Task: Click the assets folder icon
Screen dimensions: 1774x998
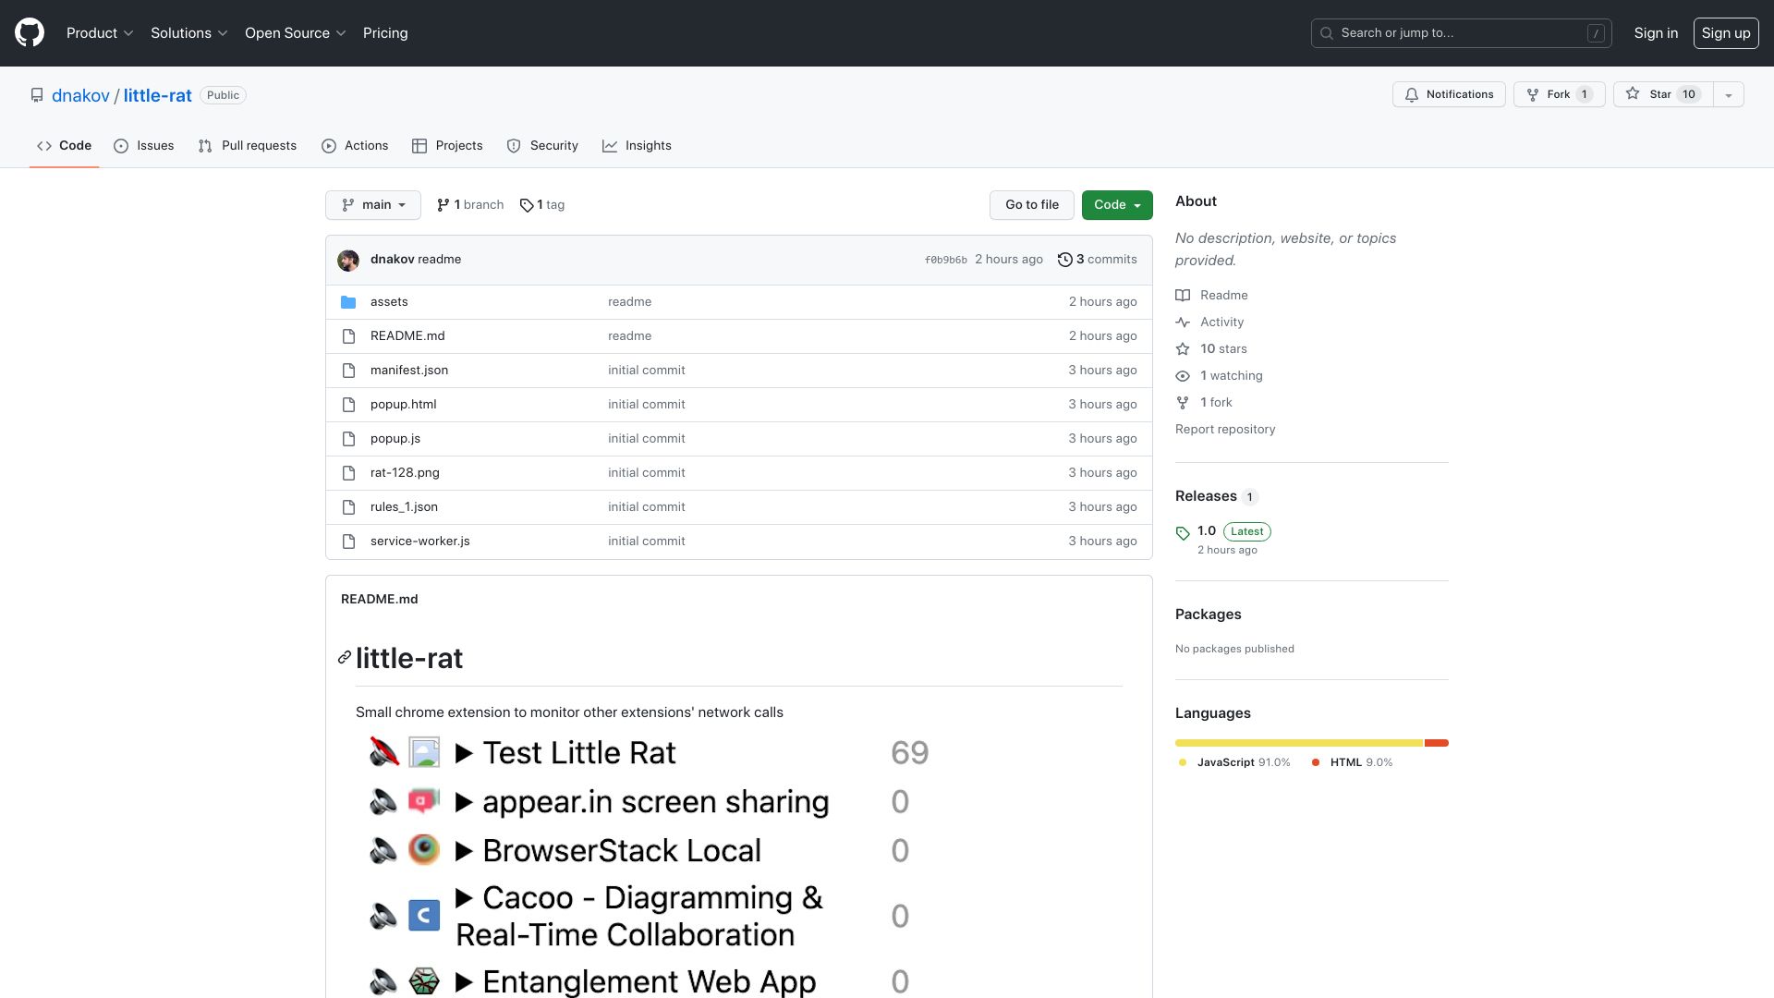Action: [x=348, y=302]
